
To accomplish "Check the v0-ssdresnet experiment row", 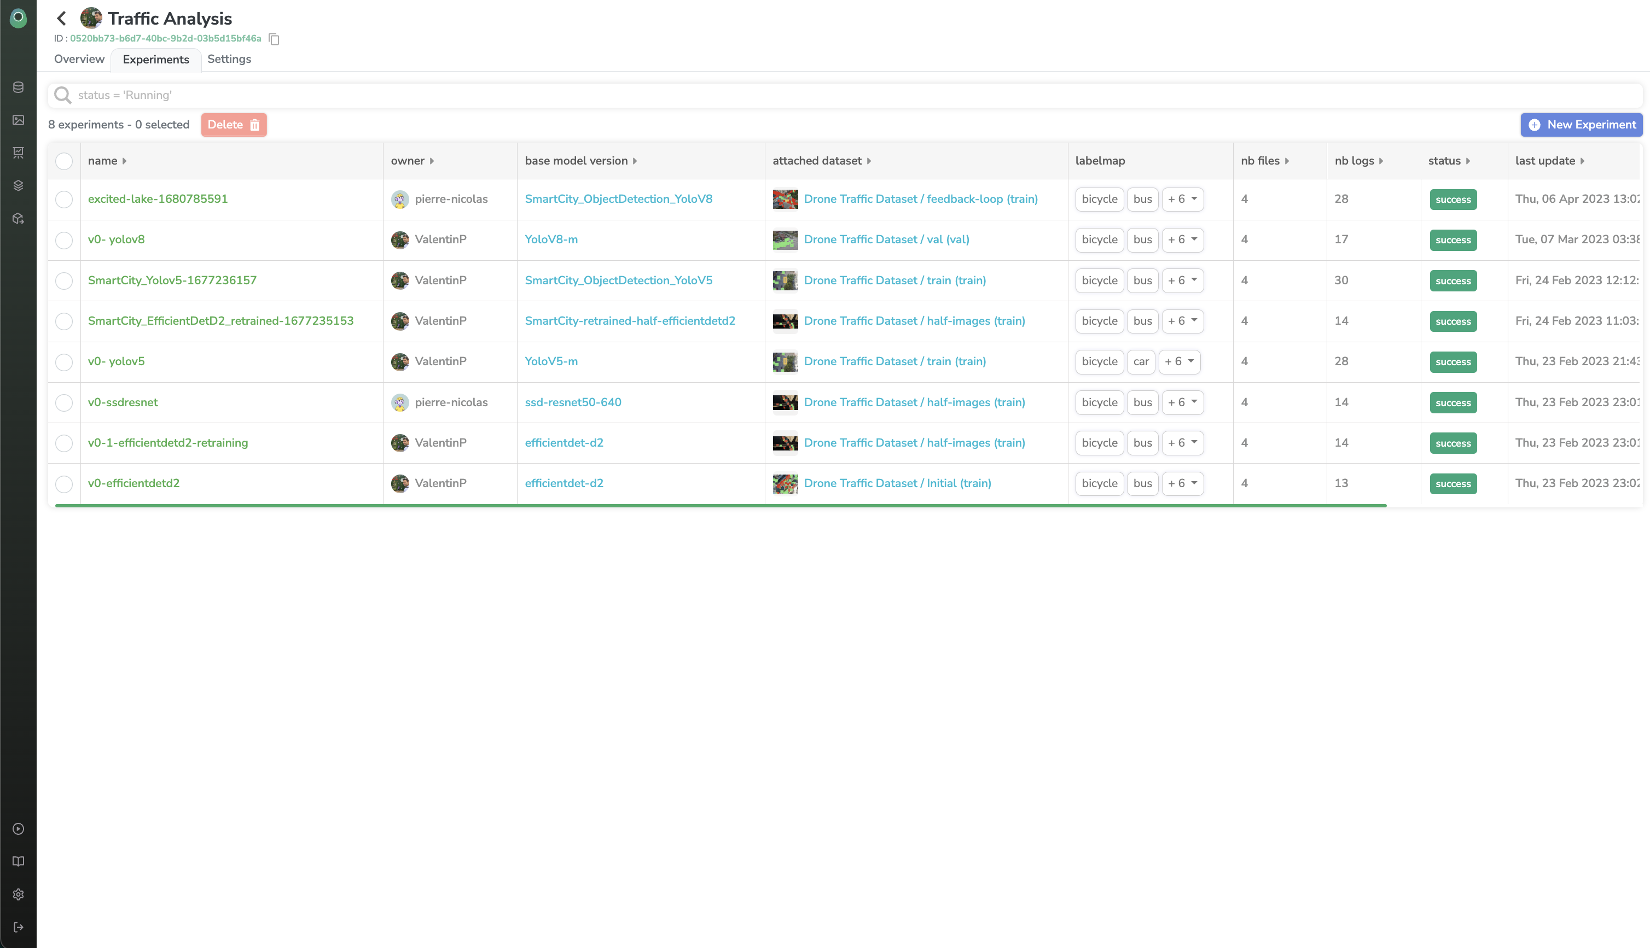I will point(64,402).
